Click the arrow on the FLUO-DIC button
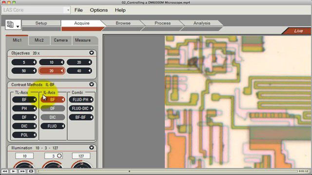312x175 pixels. coord(91,108)
